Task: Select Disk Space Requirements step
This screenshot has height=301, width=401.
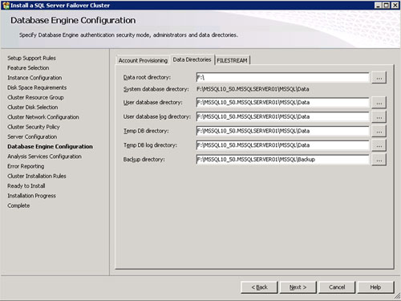Action: [x=37, y=87]
